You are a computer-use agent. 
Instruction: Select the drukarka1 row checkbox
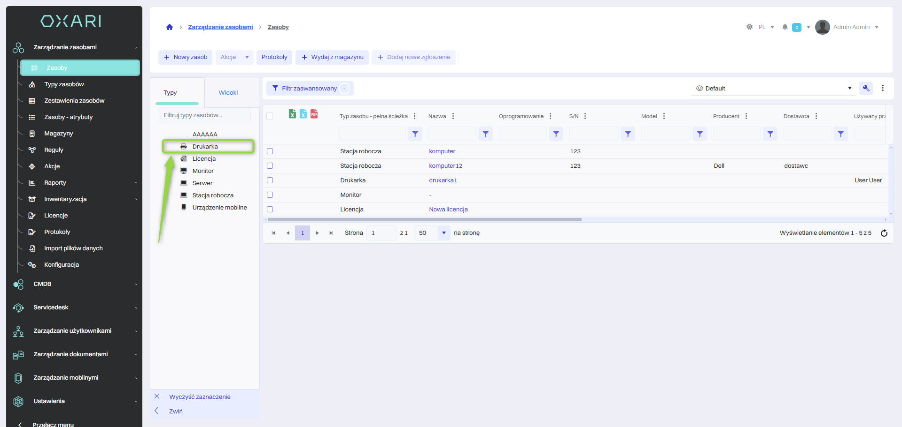click(270, 180)
